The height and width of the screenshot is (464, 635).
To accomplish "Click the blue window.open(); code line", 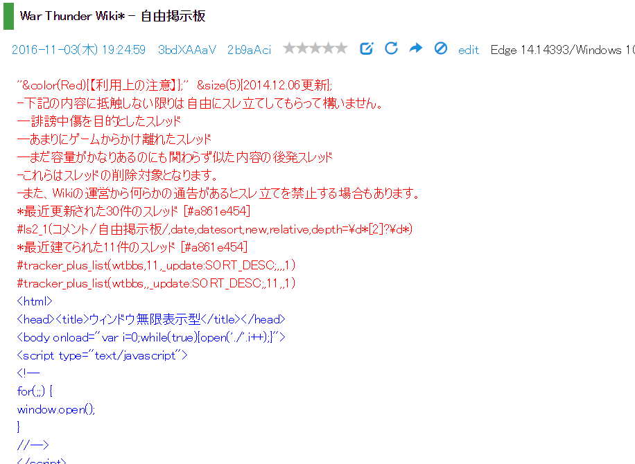I will [56, 409].
